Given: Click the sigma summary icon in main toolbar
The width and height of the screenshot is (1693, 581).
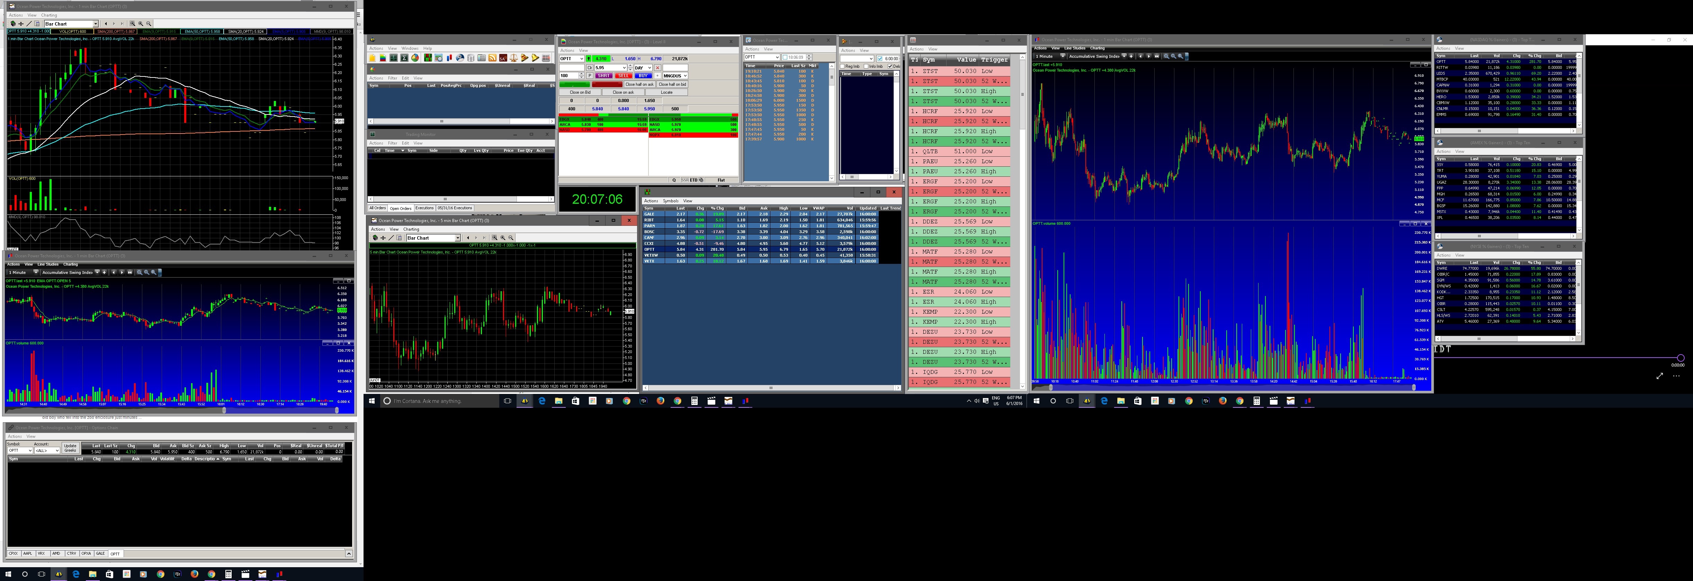Looking at the screenshot, I should (x=404, y=58).
